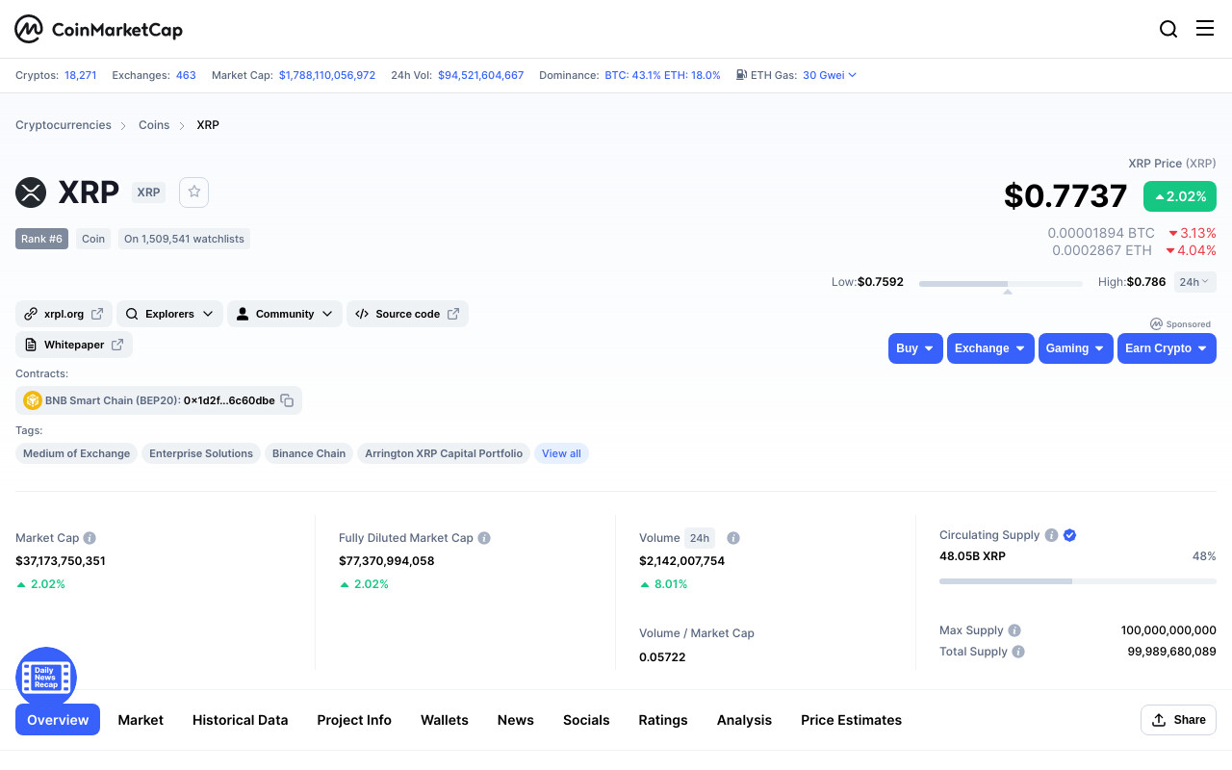Click the verified supply checkmark badge
Image resolution: width=1232 pixels, height=770 pixels.
pyautogui.click(x=1069, y=535)
